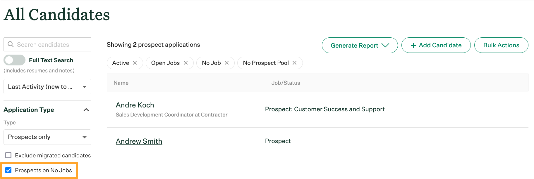Open Andre Koch's candidate profile
This screenshot has width=534, height=179.
click(x=135, y=105)
